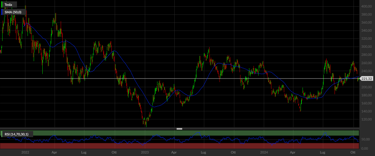Open the RSI (14,70,30,1) indicator label

point(17,134)
